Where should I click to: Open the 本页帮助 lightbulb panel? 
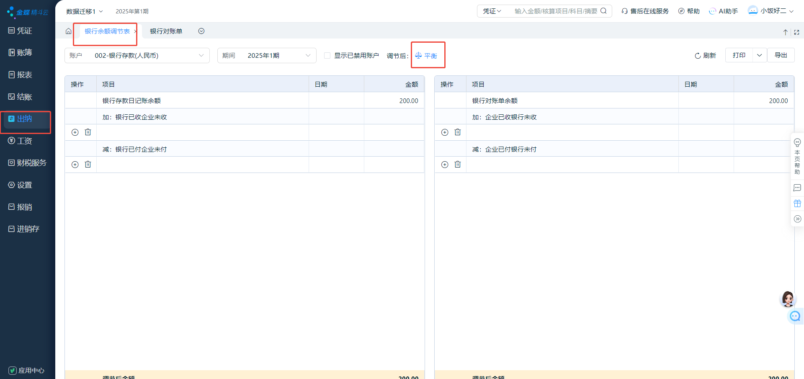point(797,156)
